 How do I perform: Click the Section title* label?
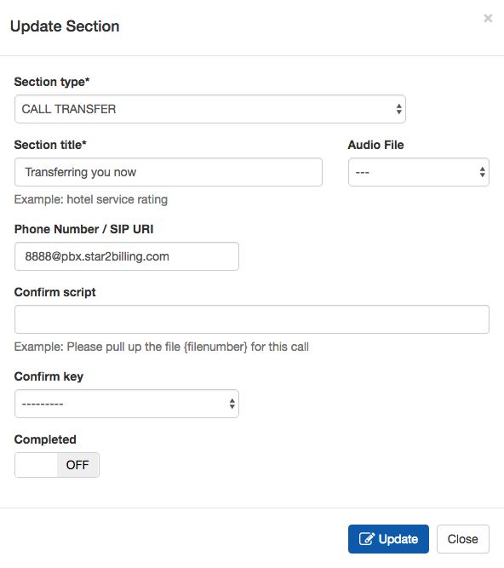click(50, 145)
